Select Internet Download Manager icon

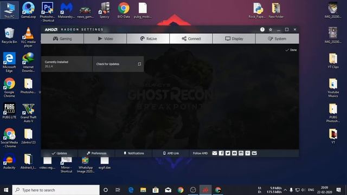(x=28, y=62)
